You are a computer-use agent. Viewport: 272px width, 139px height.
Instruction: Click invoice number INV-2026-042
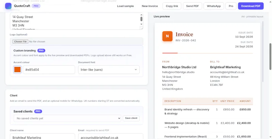pos(186,40)
